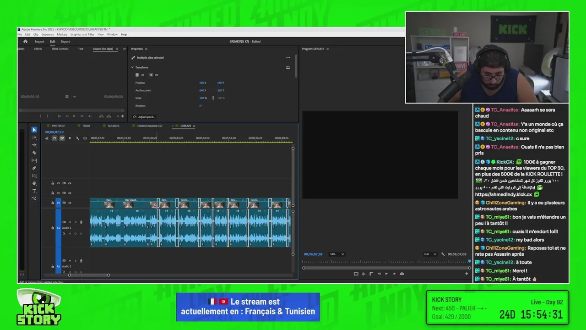This screenshot has width=586, height=330.
Task: Open playback resolution Full dropdown
Action: pyautogui.click(x=430, y=254)
